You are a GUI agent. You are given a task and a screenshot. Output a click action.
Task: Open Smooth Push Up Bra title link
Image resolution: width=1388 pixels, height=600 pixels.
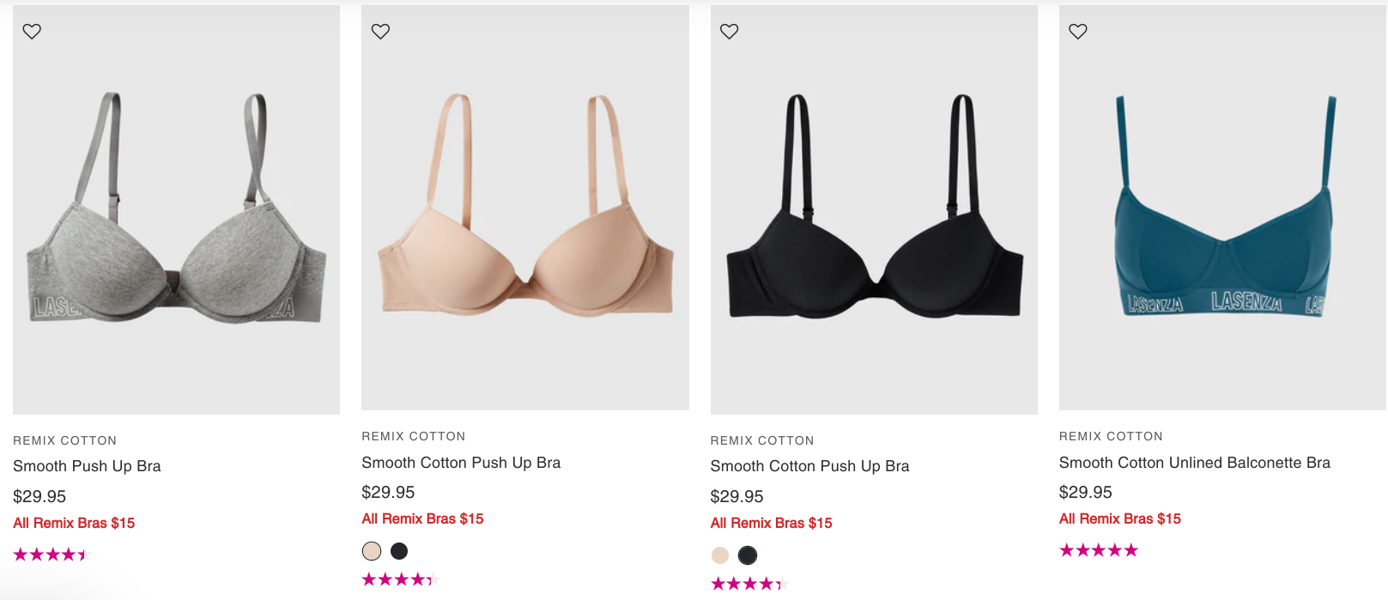click(x=87, y=466)
